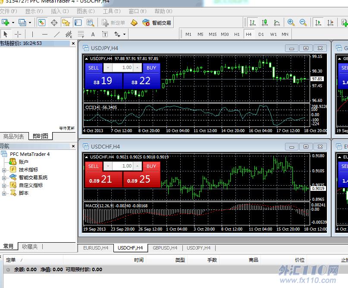Viewport: 348px width, 288px height.
Task: Switch to the 收藏夹 tab
Action: point(30,247)
